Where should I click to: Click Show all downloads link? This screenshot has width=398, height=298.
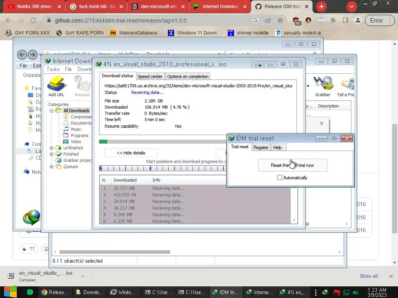click(368, 276)
